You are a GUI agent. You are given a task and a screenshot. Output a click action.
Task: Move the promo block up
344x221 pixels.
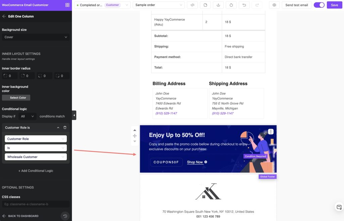pos(135,130)
